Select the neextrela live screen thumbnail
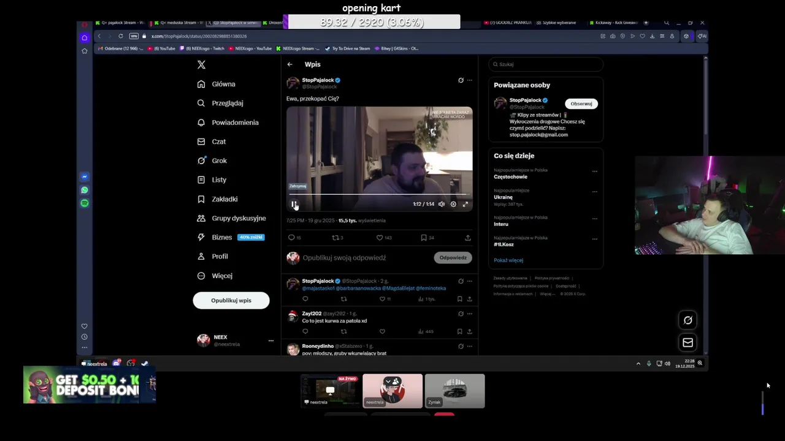 (330, 391)
